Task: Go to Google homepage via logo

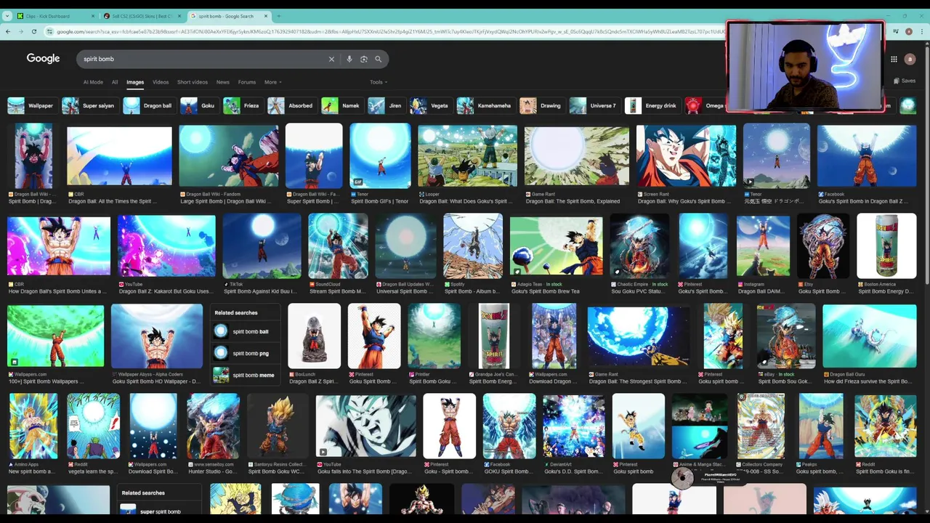Action: click(43, 59)
